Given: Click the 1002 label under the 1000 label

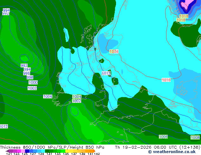Looking at the screenshot, I should (x=32, y=88).
